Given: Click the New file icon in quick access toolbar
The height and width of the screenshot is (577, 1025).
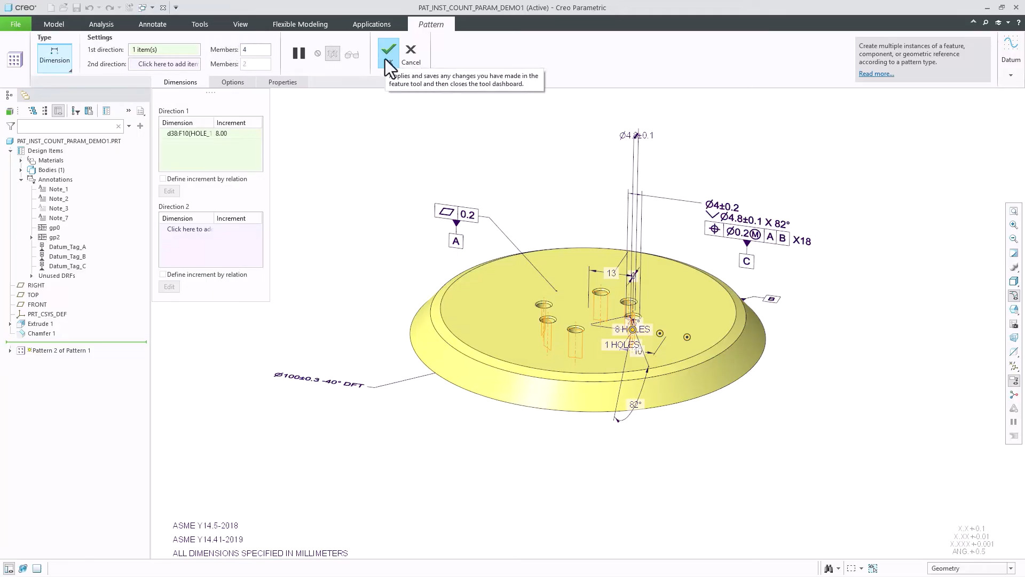Looking at the screenshot, I should (51, 7).
